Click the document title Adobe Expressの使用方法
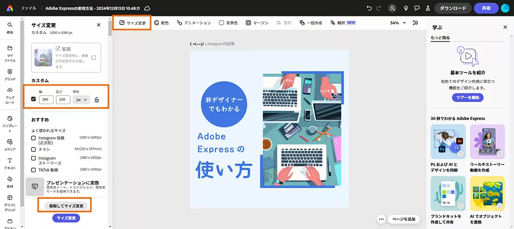This screenshot has height=229, width=514. (93, 8)
